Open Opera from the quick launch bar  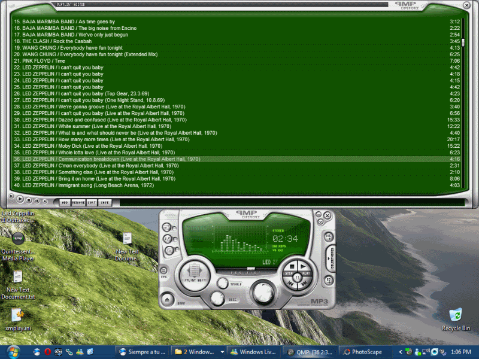(x=47, y=352)
